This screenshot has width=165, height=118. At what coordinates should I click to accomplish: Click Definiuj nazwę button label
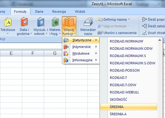tap(115, 19)
